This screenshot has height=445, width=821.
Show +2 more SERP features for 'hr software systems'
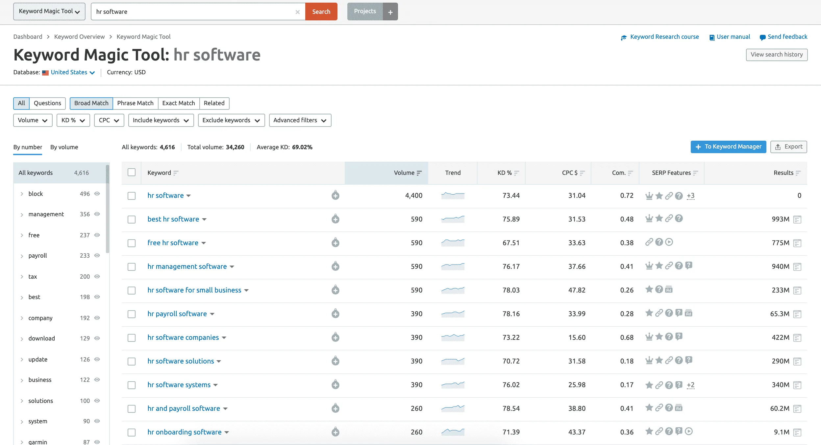(x=690, y=385)
